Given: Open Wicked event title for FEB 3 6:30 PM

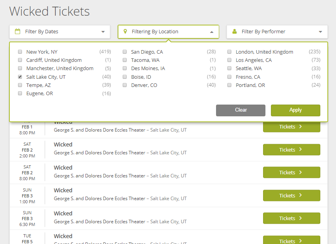Looking at the screenshot, I should (63, 213).
